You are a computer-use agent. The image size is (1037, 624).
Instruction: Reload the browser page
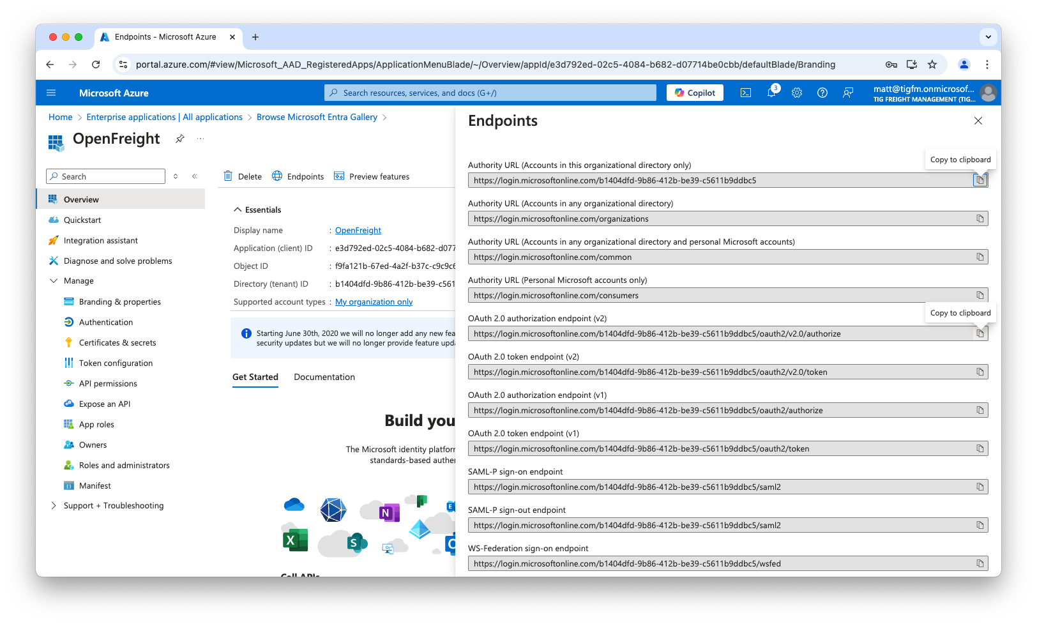click(x=96, y=65)
